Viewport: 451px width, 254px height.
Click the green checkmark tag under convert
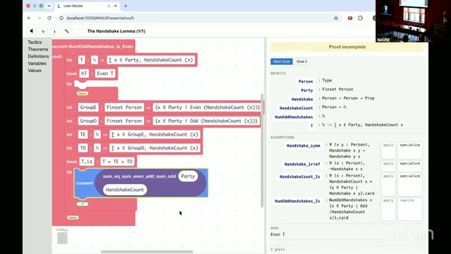(x=82, y=204)
